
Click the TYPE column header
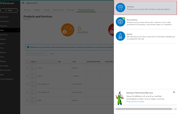[x=74, y=62]
